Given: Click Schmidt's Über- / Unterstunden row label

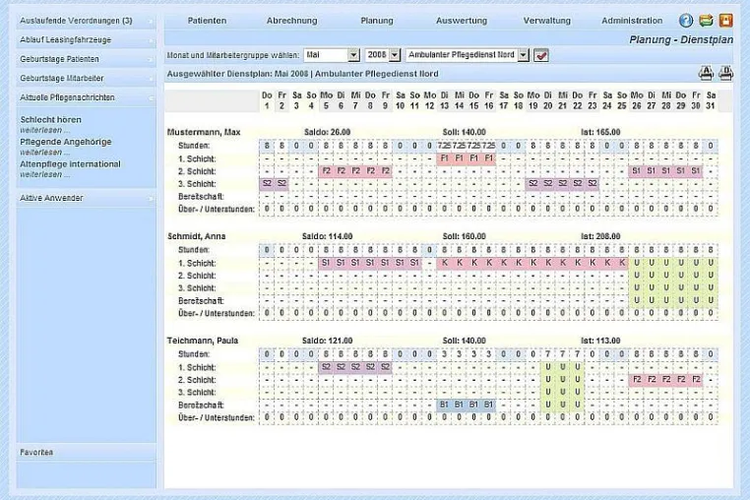Looking at the screenshot, I should click(217, 313).
